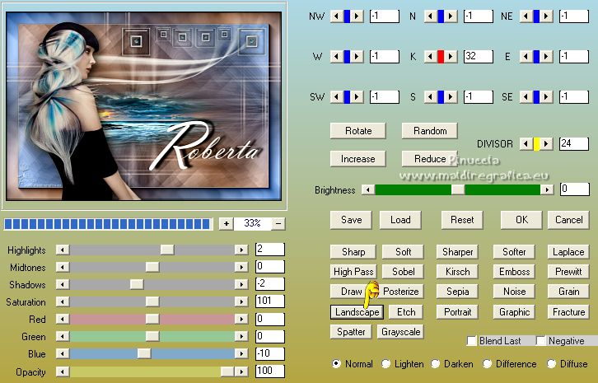The height and width of the screenshot is (383, 598).
Task: Click the zoom in plus button
Action: (x=226, y=223)
